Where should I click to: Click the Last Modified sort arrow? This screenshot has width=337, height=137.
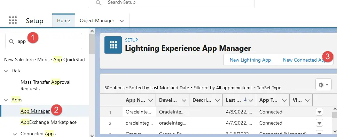coord(245,100)
